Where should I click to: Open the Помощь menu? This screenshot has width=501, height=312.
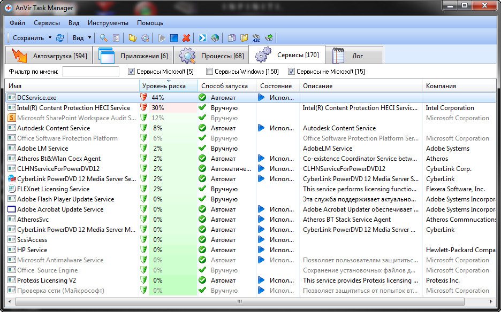coord(150,23)
